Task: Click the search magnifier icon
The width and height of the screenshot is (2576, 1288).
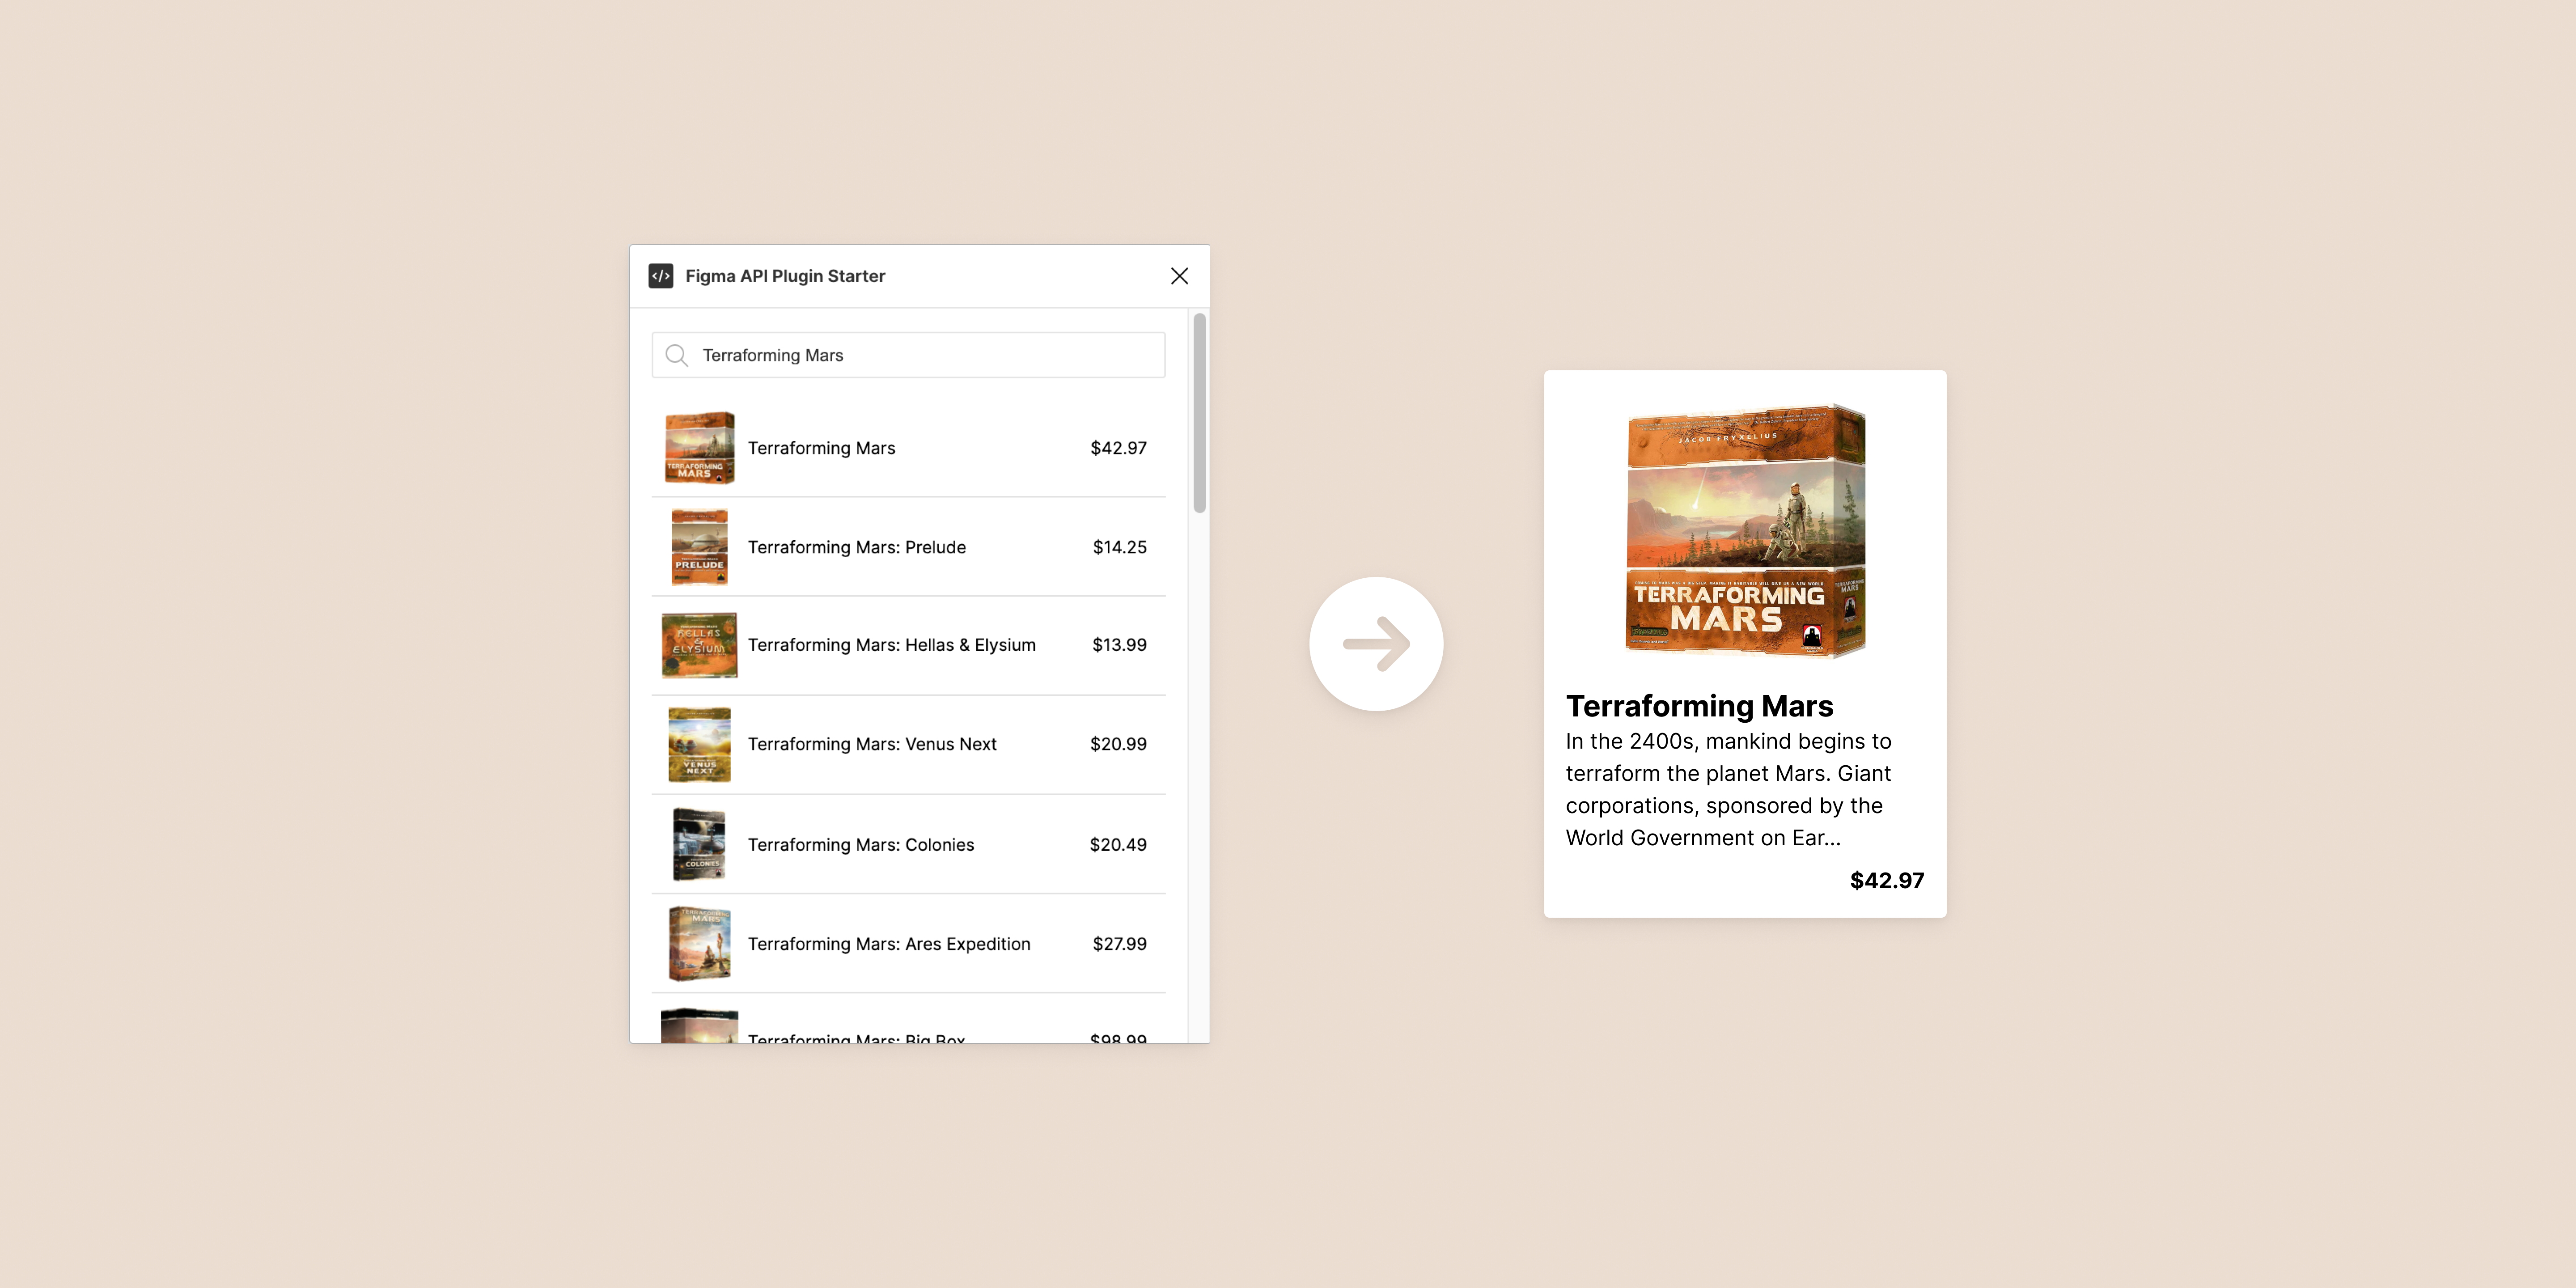Action: pyautogui.click(x=678, y=355)
